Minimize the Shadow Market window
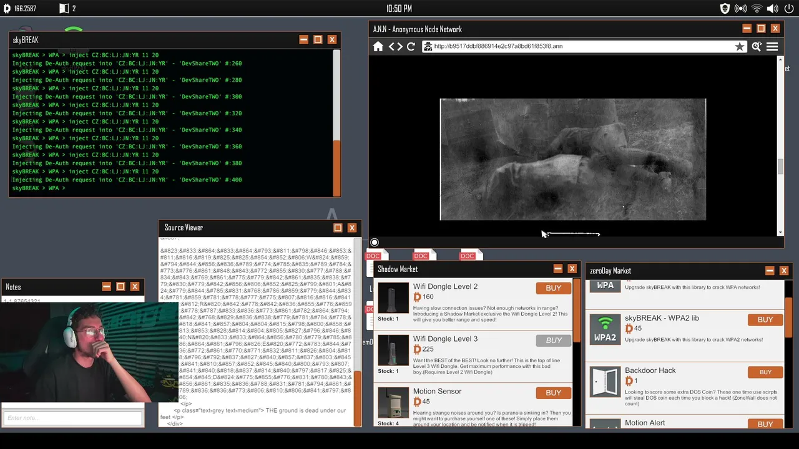Viewport: 799px width, 449px height. [x=557, y=269]
